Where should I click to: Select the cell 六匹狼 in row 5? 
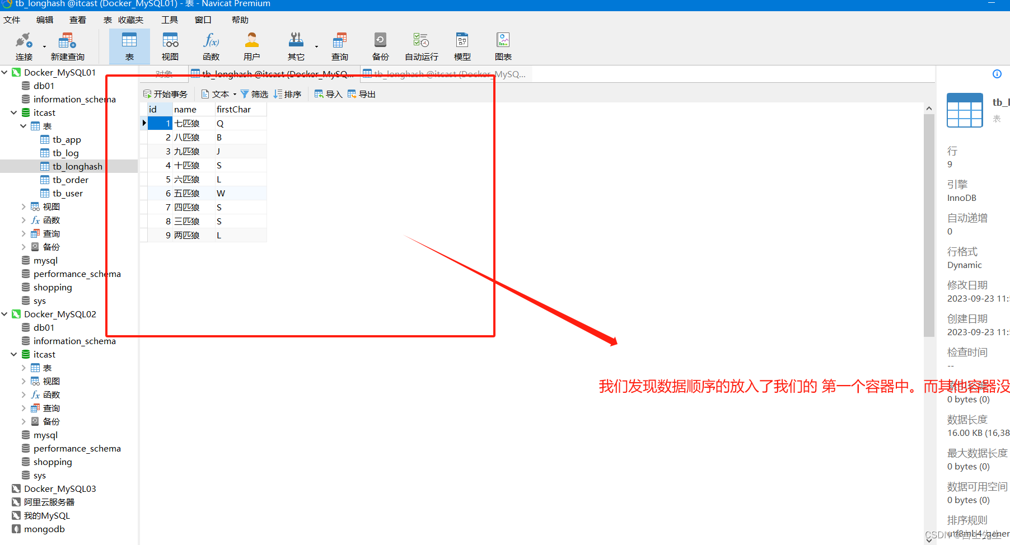coord(194,179)
